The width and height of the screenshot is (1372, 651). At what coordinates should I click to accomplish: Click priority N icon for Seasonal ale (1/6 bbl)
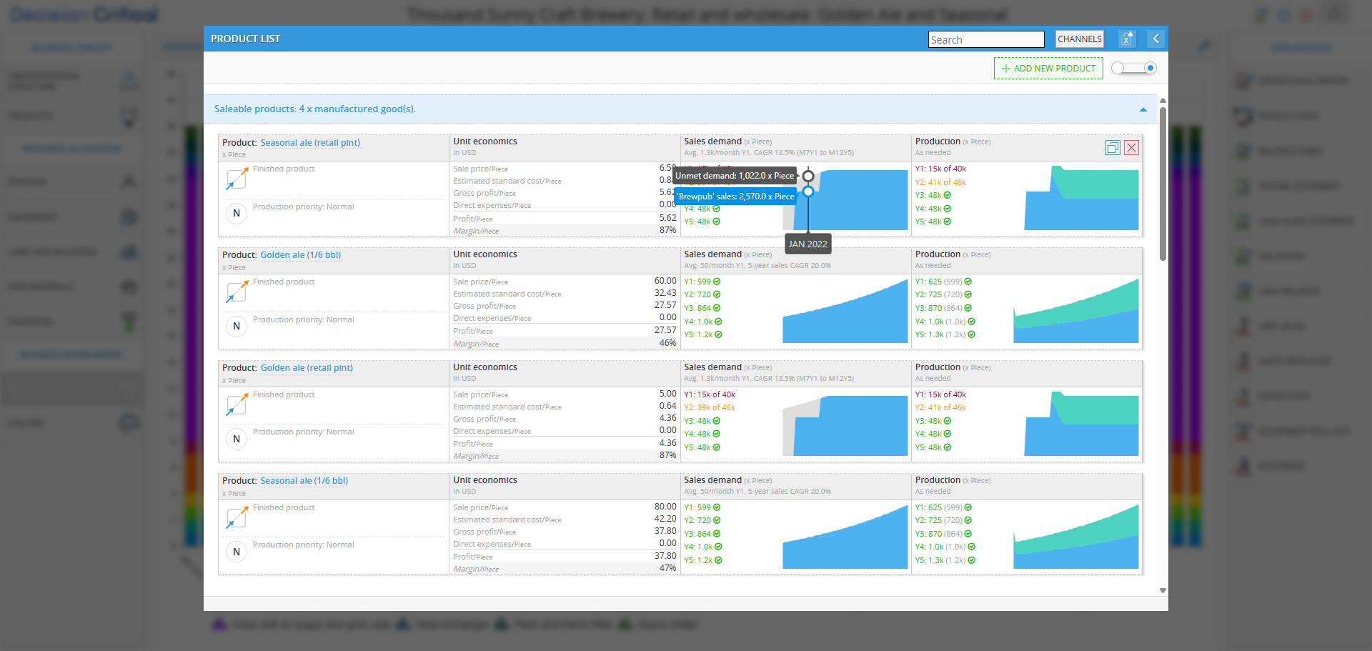coord(237,552)
